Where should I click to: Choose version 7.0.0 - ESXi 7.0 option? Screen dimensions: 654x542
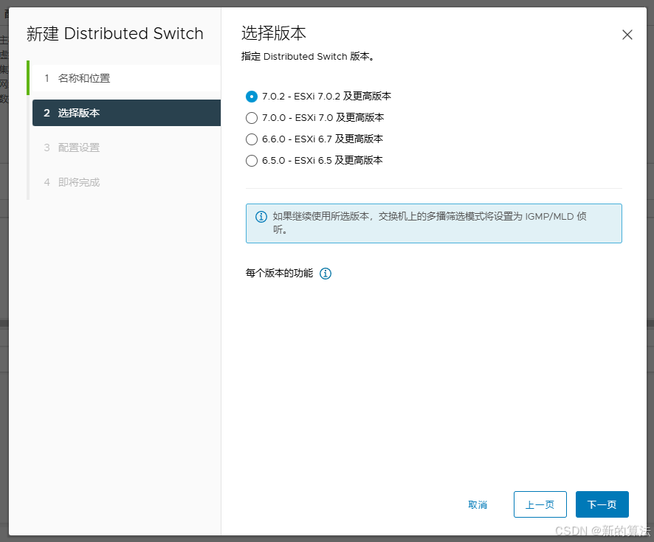(252, 118)
